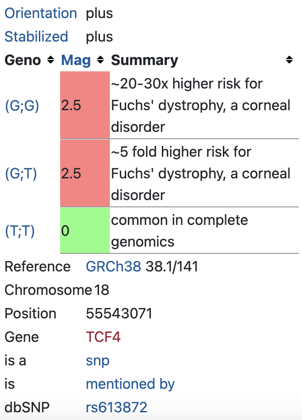The width and height of the screenshot is (302, 420).
Task: Select the (G;G) genotype link
Action: tap(22, 105)
